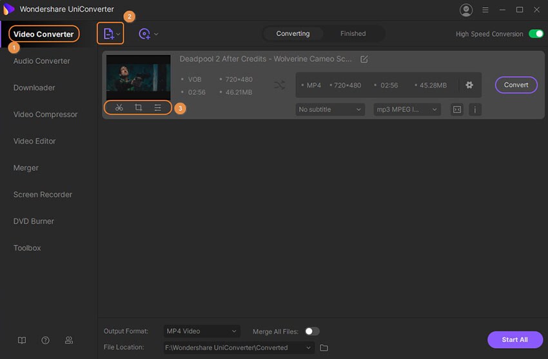Image resolution: width=548 pixels, height=359 pixels.
Task: Expand the Add Files dropdown arrow
Action: tap(119, 34)
